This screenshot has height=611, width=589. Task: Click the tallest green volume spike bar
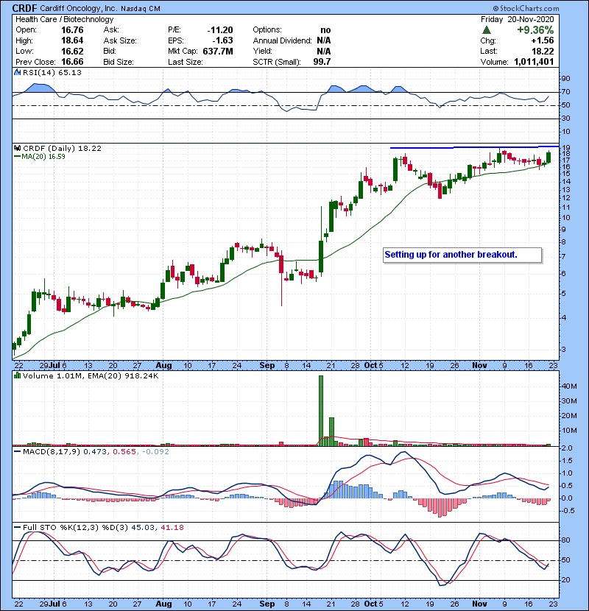[321, 410]
